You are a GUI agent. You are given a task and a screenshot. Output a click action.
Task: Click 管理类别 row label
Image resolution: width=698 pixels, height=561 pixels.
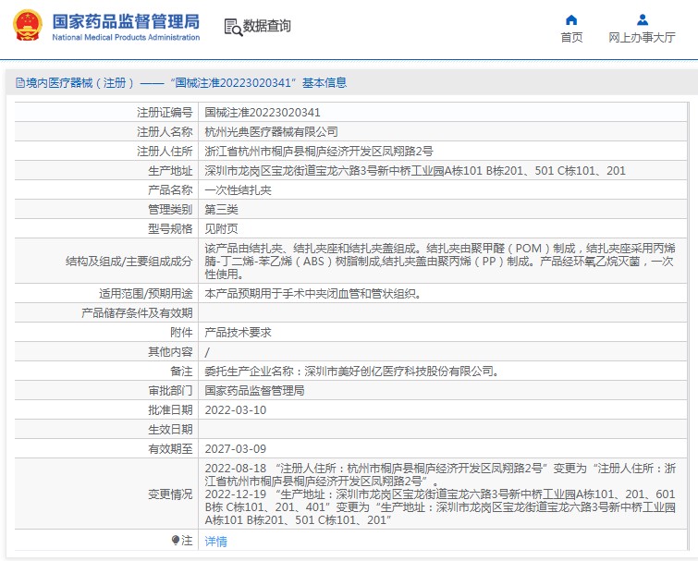coord(170,209)
